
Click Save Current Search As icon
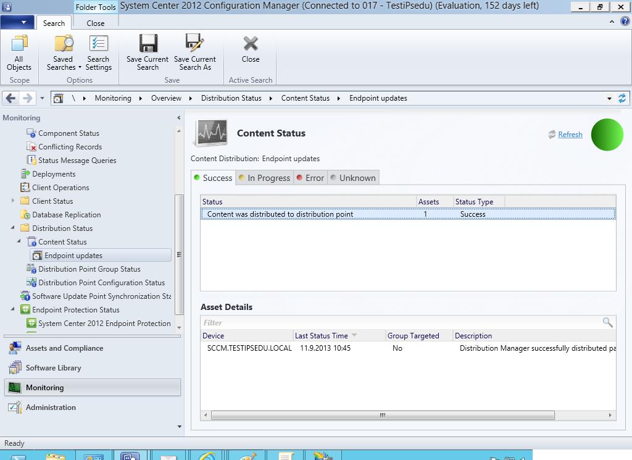(x=194, y=43)
